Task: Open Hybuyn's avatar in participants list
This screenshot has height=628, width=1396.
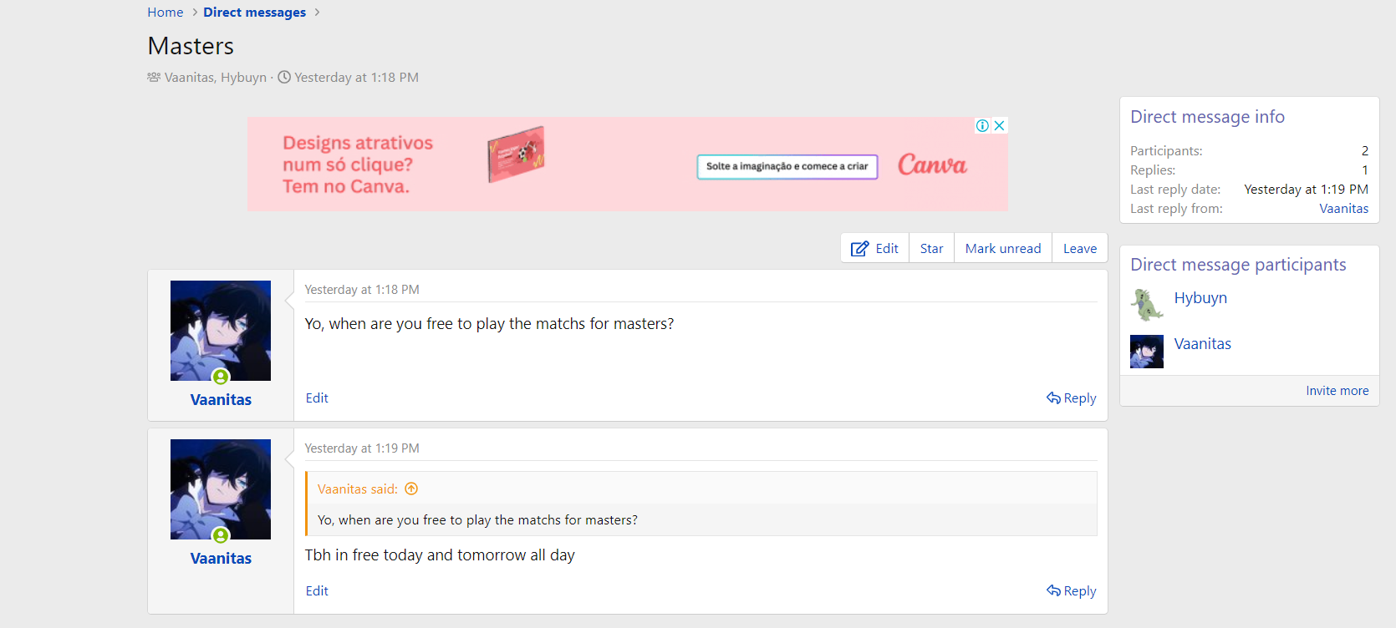Action: (1147, 305)
